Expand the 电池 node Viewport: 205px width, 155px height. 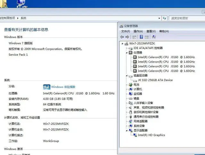pyautogui.click(x=127, y=85)
